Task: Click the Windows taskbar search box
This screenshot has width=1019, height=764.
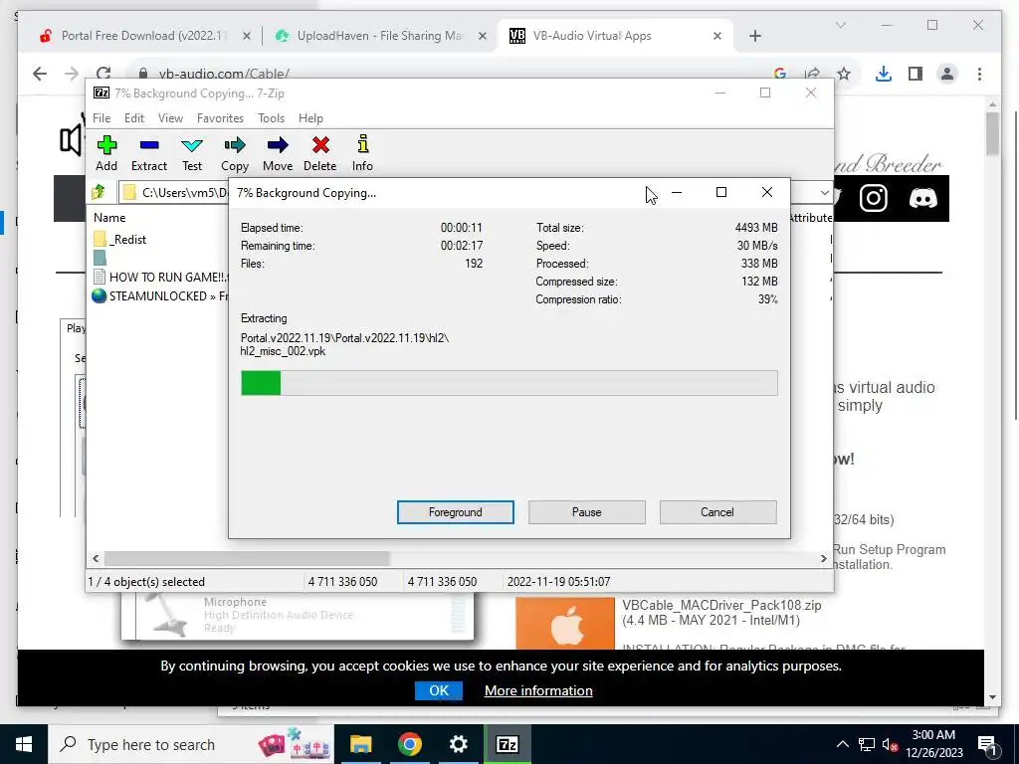Action: pos(191,744)
